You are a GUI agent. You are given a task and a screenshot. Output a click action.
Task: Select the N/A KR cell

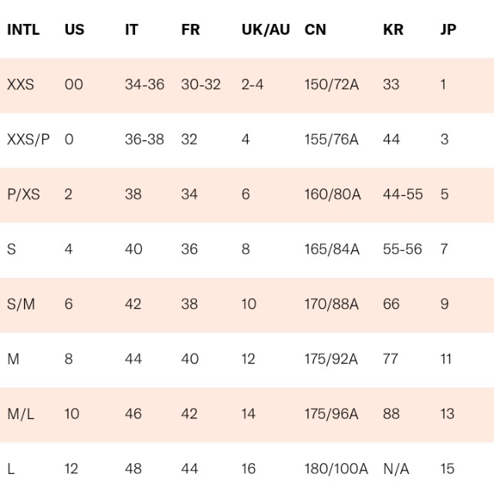click(396, 469)
